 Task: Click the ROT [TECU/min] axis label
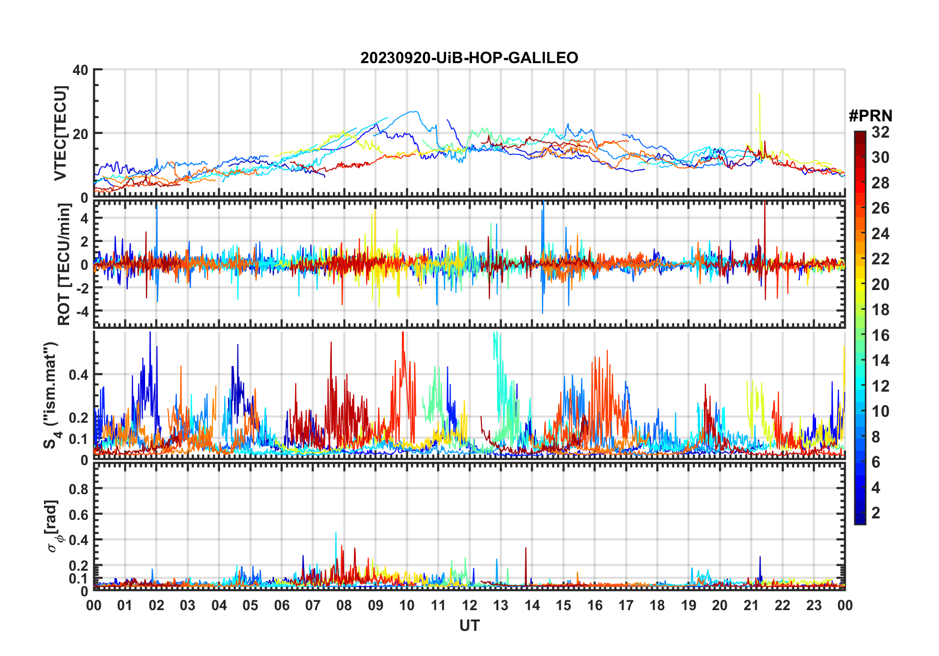[64, 264]
